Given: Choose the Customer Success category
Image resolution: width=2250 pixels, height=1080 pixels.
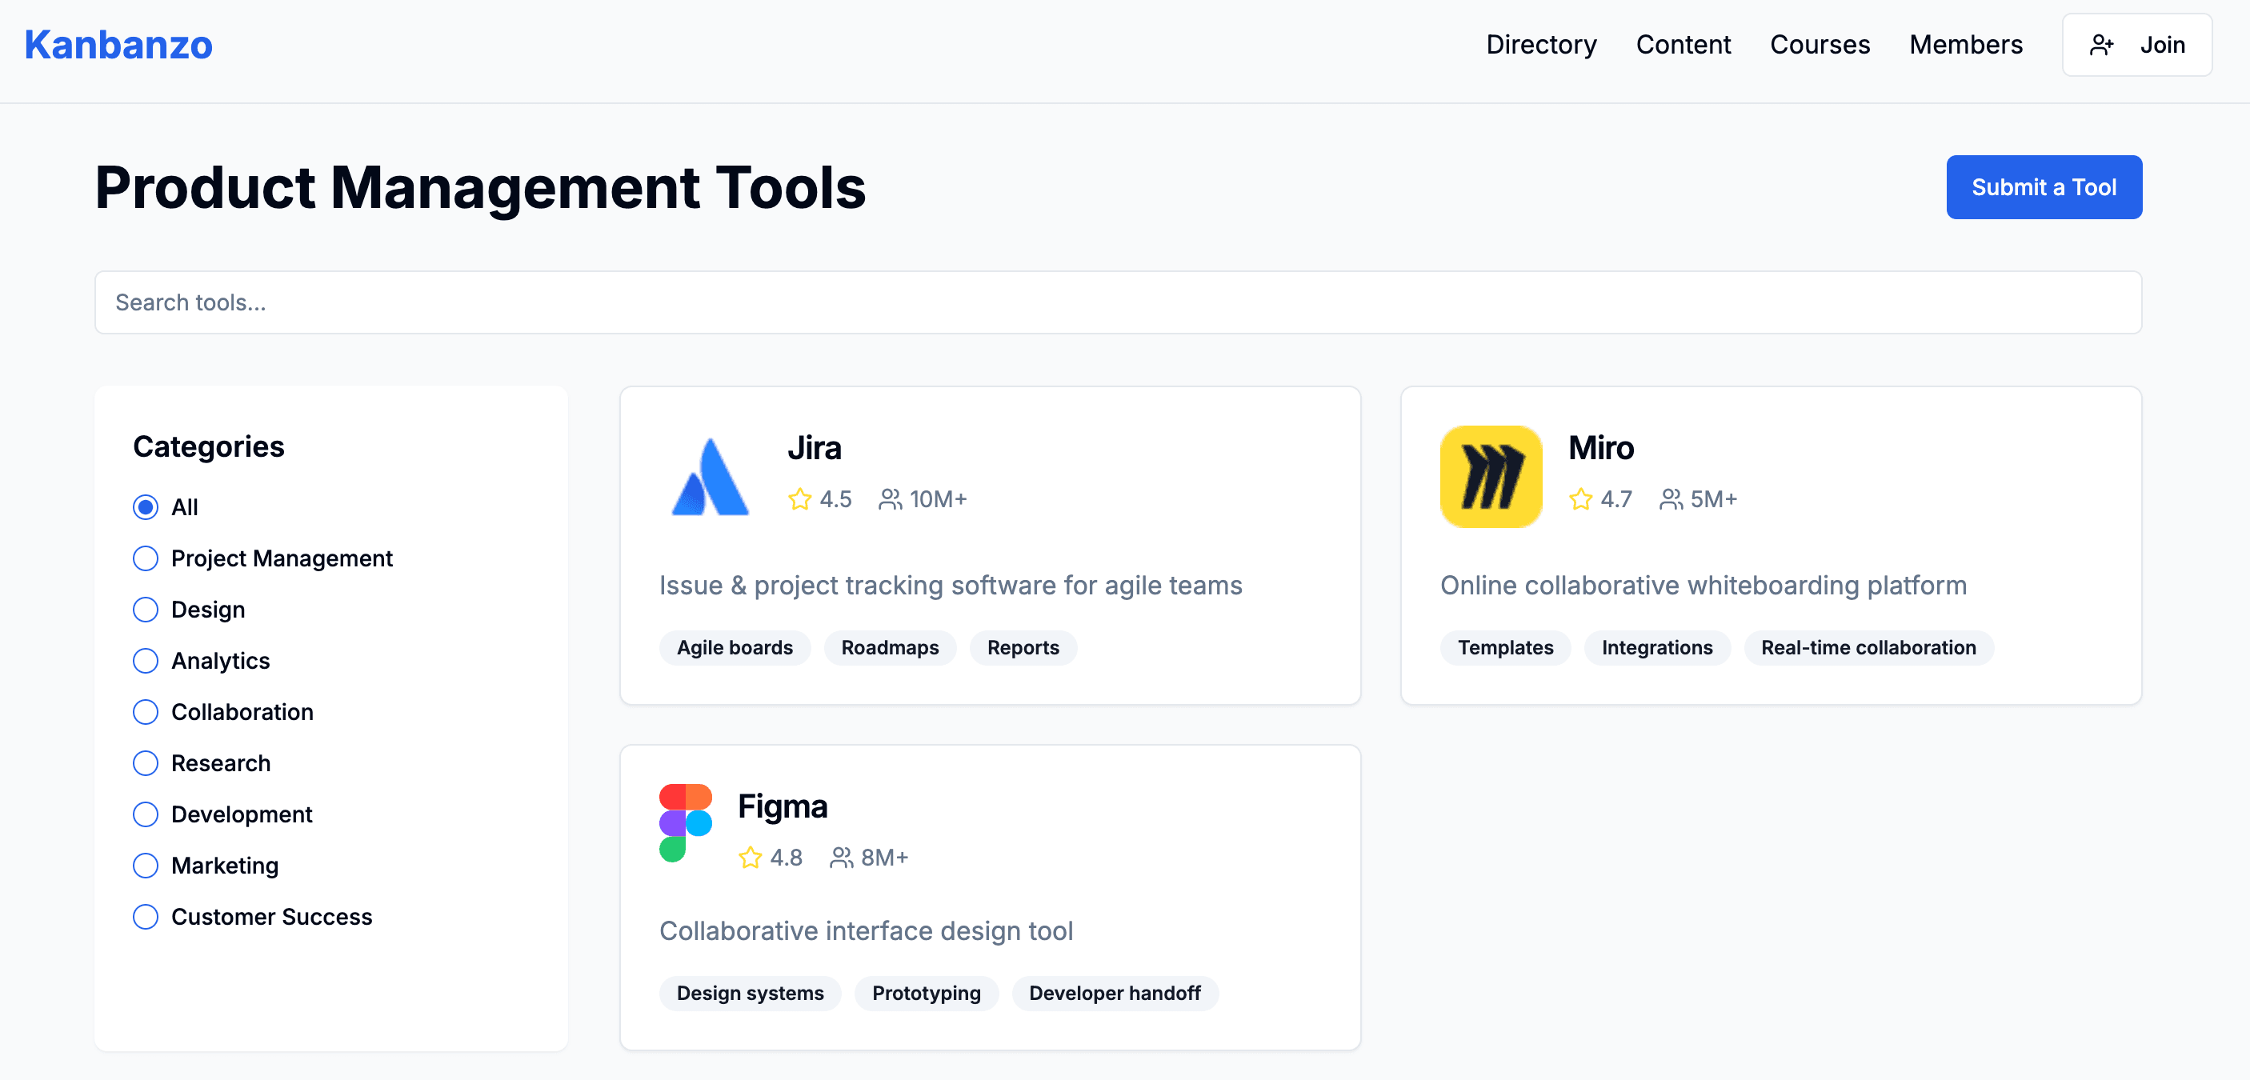Looking at the screenshot, I should tap(146, 917).
